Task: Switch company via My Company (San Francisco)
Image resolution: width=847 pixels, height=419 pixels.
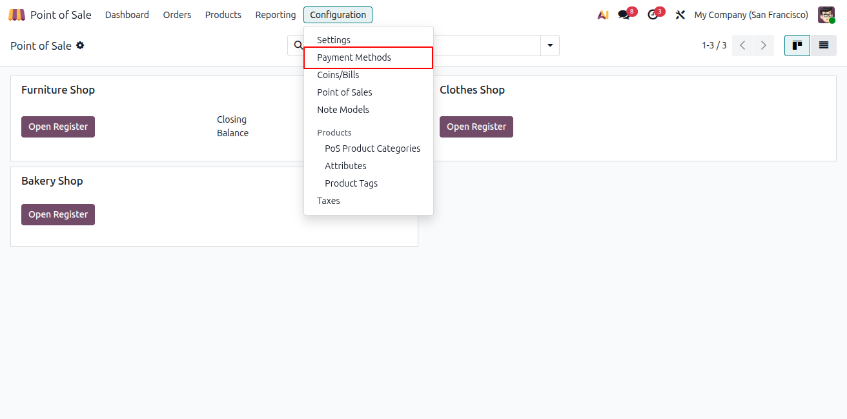Action: pos(751,15)
